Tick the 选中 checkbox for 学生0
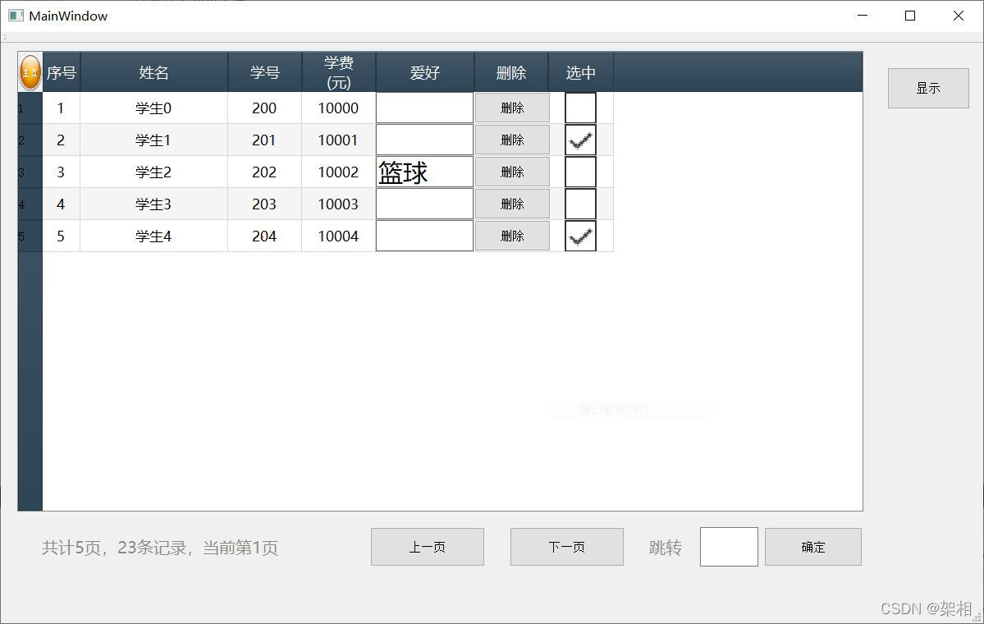Screen dimensions: 984x624 tap(580, 108)
